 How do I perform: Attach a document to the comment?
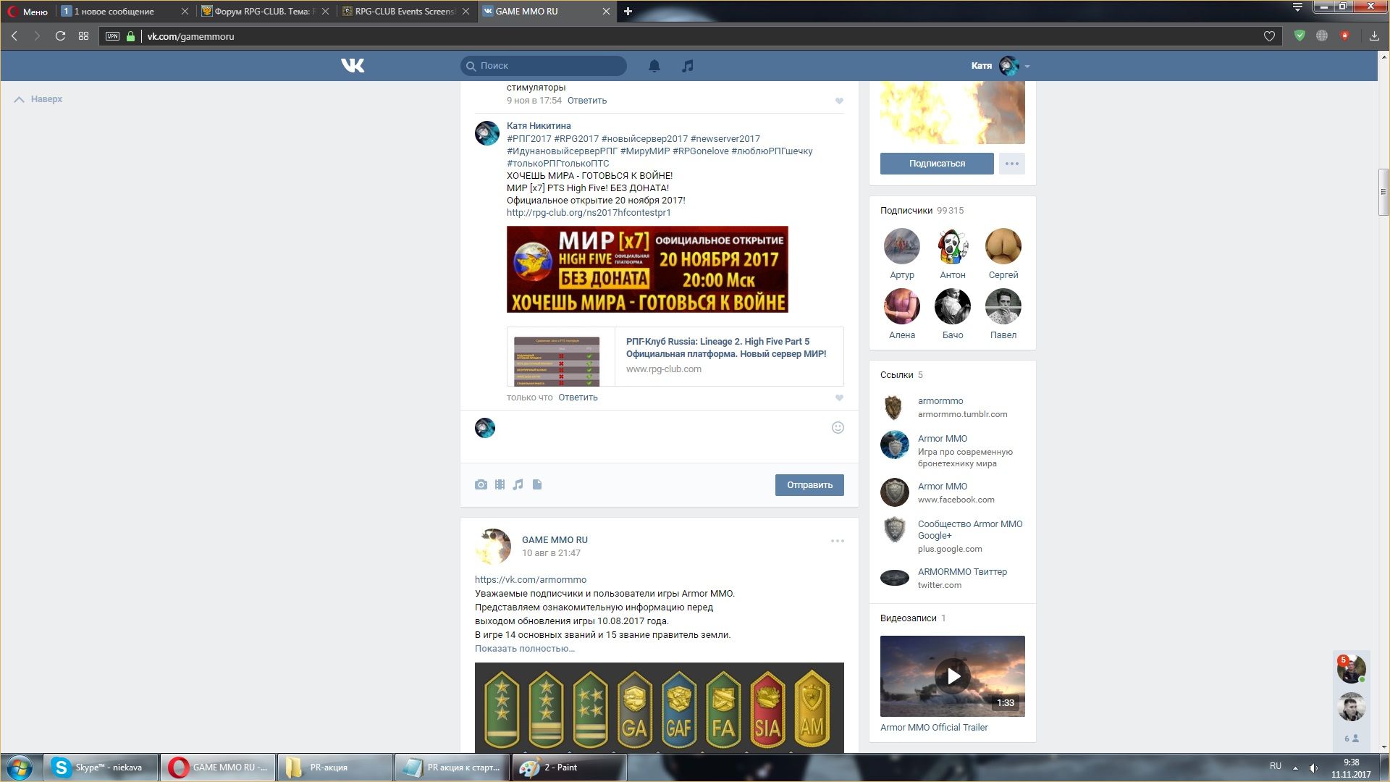[x=537, y=484]
